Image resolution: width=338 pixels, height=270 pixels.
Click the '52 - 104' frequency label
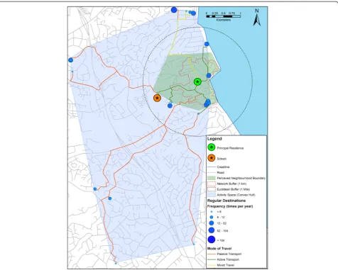pyautogui.click(x=222, y=231)
